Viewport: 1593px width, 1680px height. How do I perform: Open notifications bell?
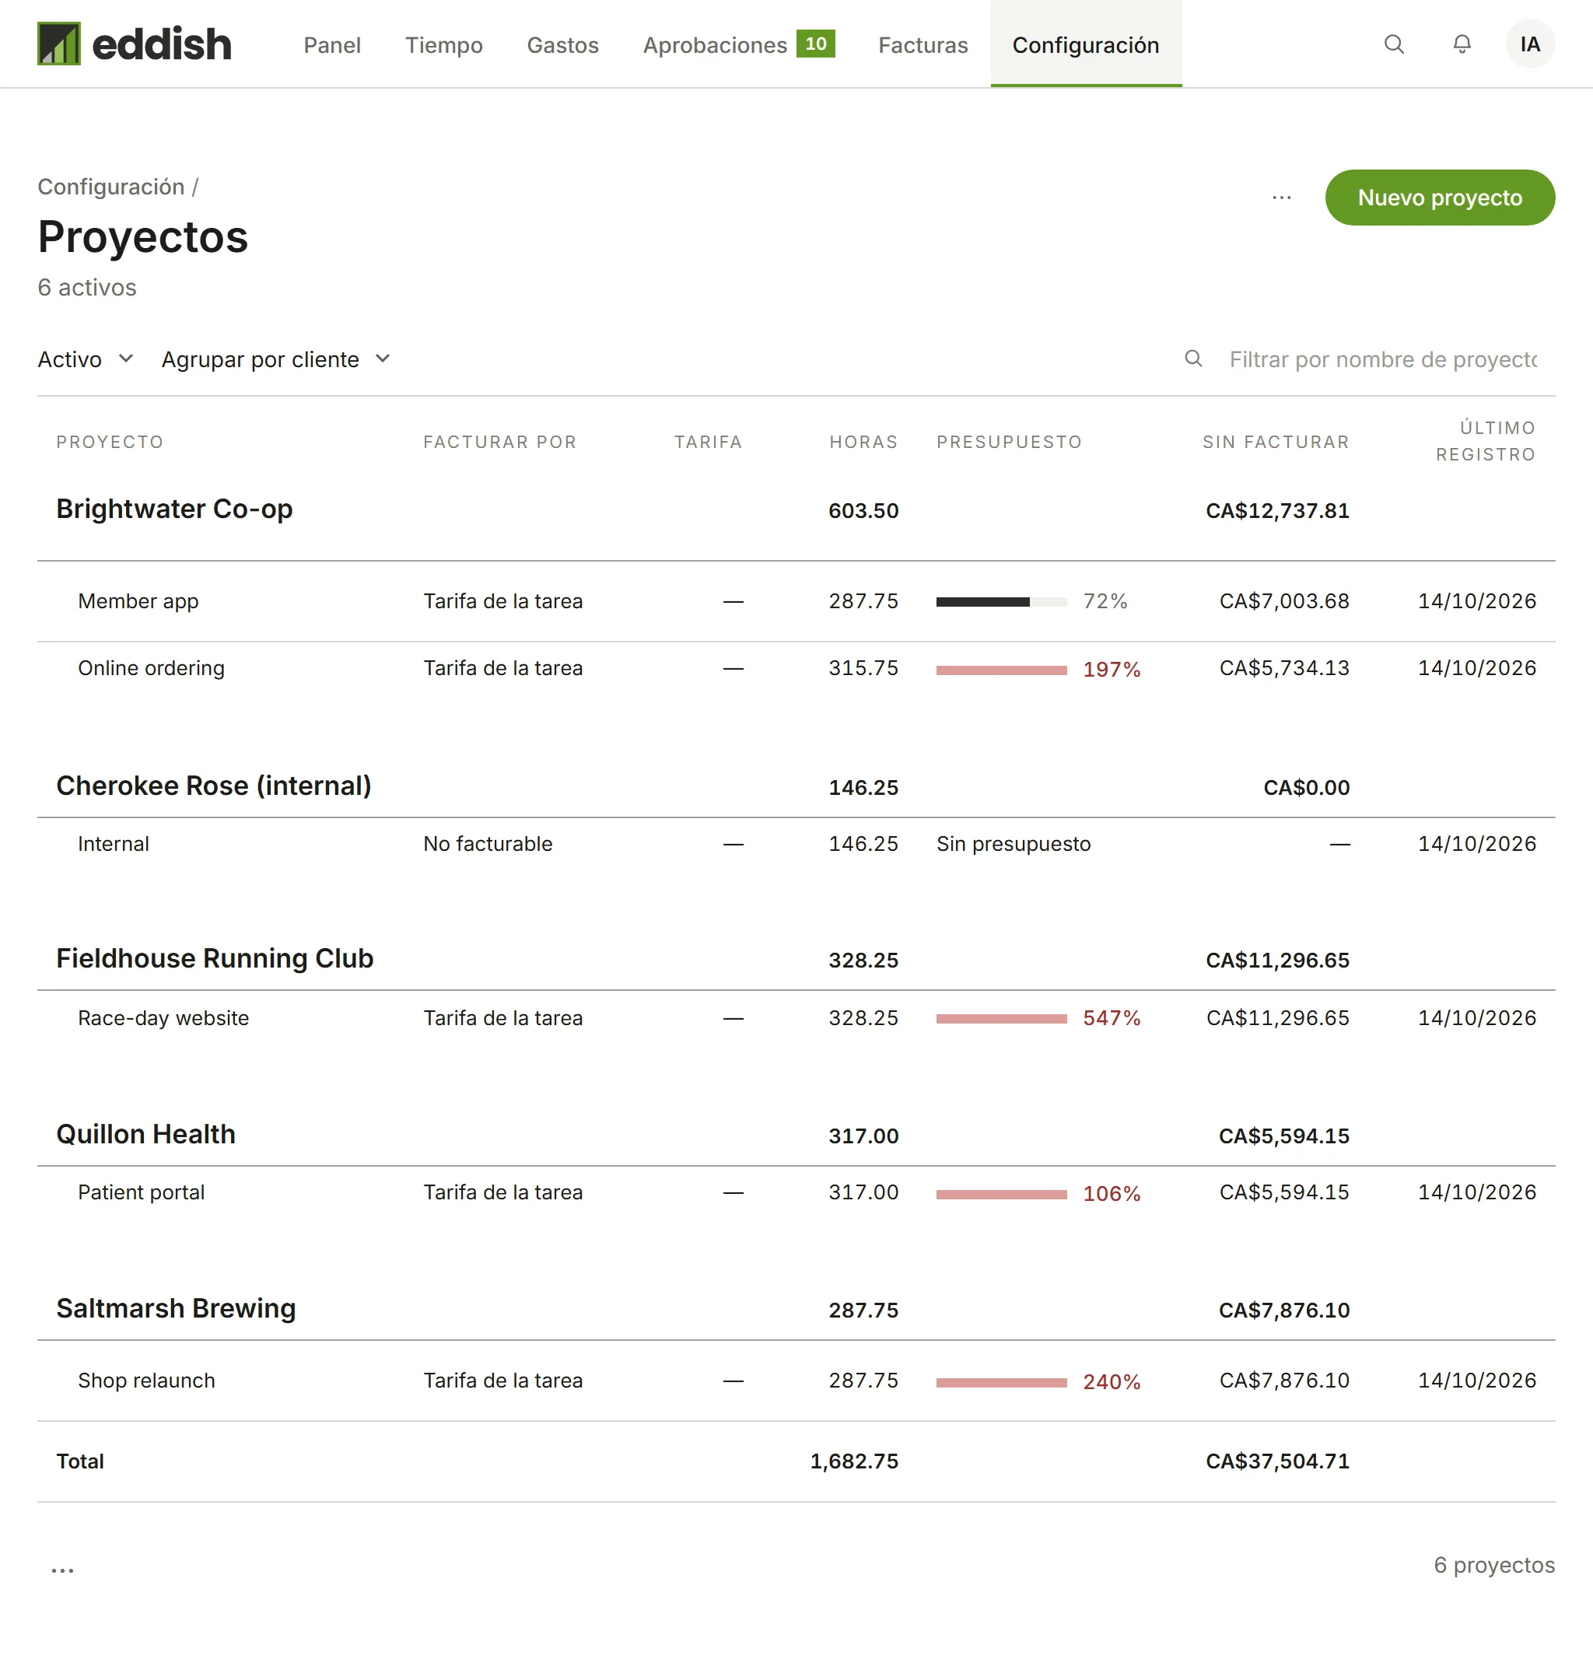1462,44
